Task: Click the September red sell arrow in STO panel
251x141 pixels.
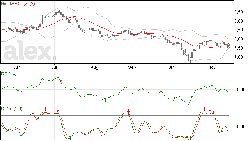Action: 128,111
